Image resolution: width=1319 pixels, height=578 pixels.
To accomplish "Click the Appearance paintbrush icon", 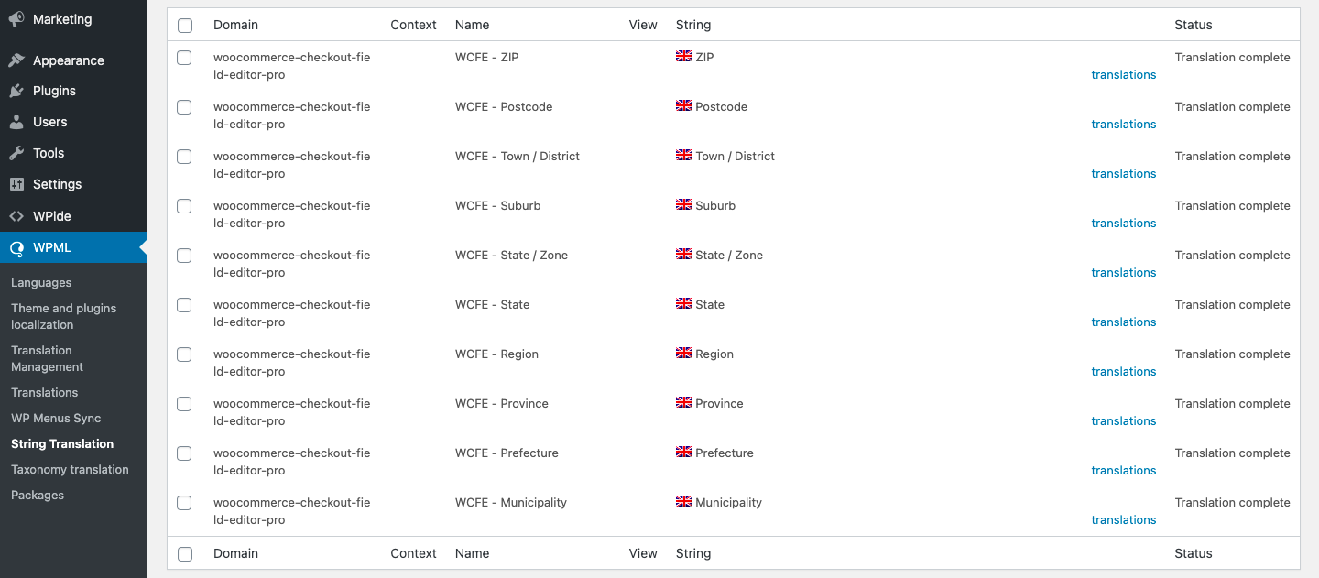I will (x=16, y=60).
